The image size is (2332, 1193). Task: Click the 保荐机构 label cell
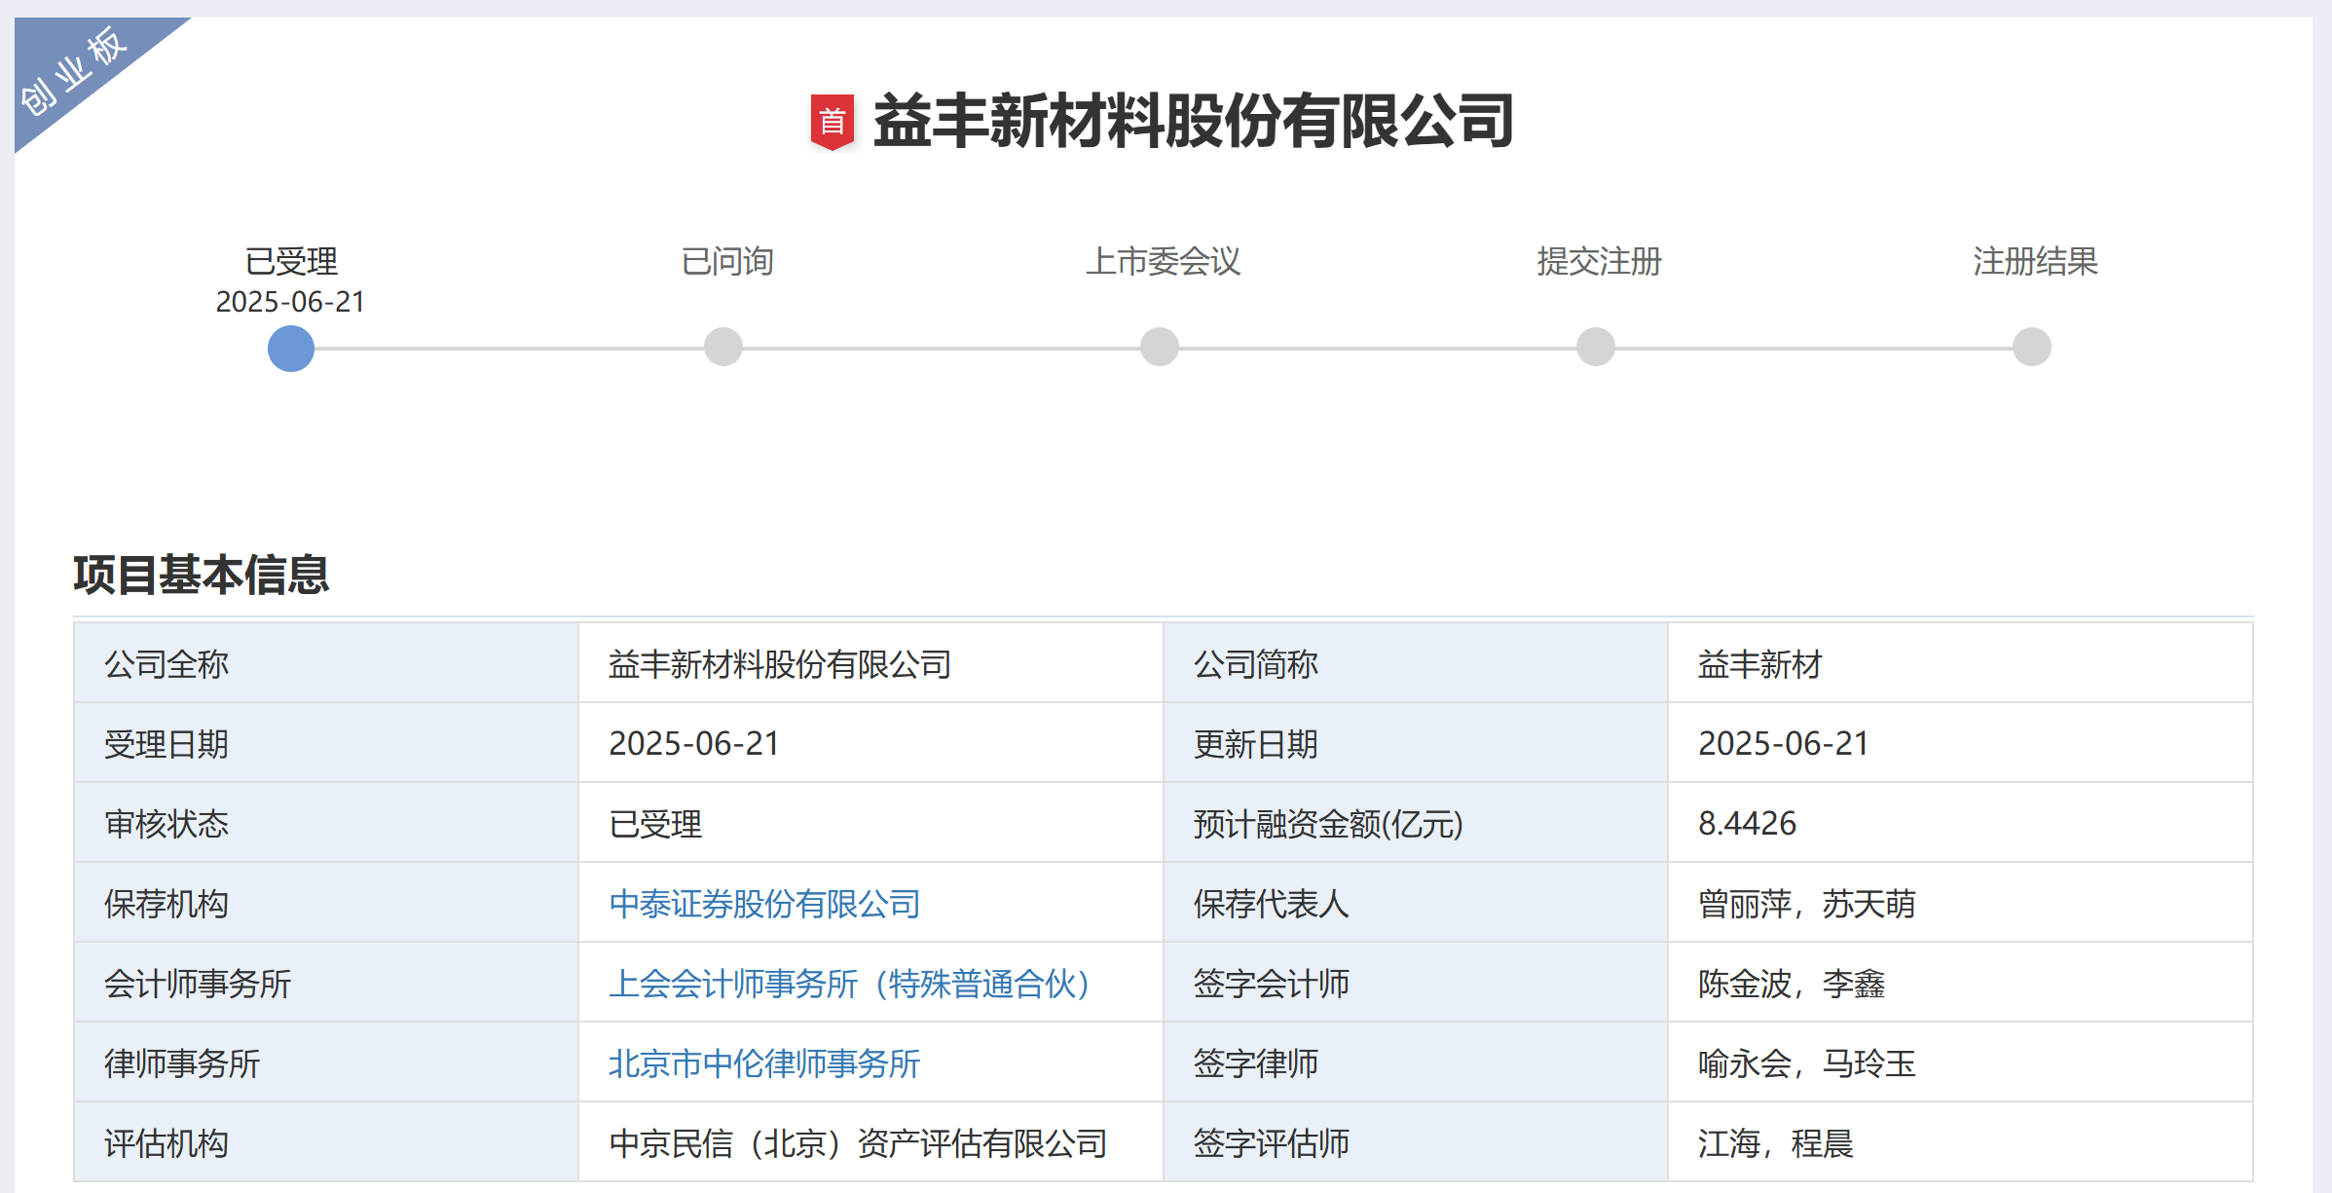point(326,903)
